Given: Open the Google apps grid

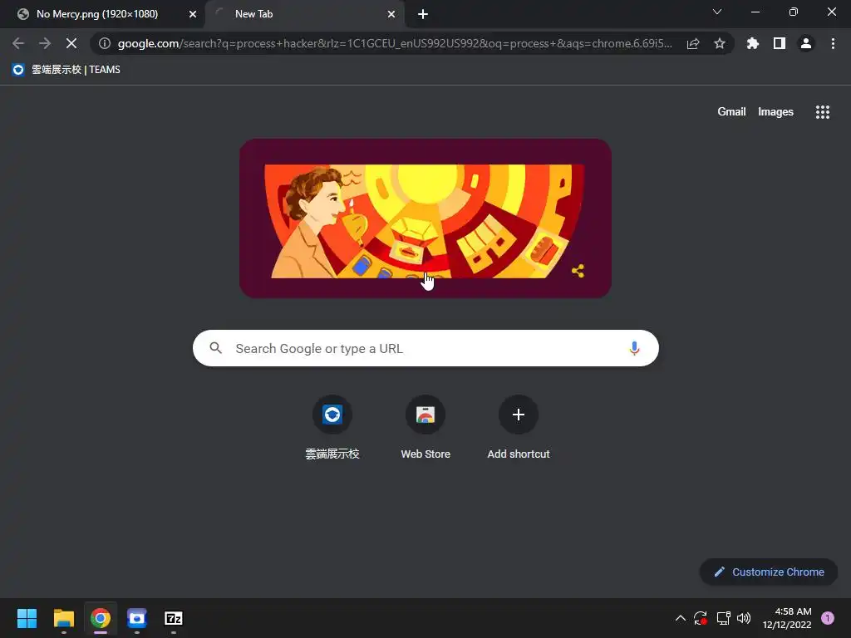Looking at the screenshot, I should coord(823,112).
